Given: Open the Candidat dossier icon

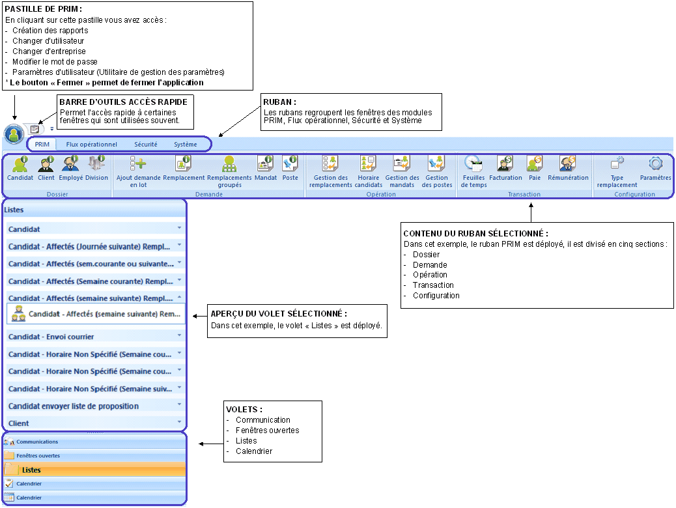Looking at the screenshot, I should (20, 168).
